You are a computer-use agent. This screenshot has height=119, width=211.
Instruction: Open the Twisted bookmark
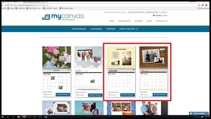coord(11,8)
